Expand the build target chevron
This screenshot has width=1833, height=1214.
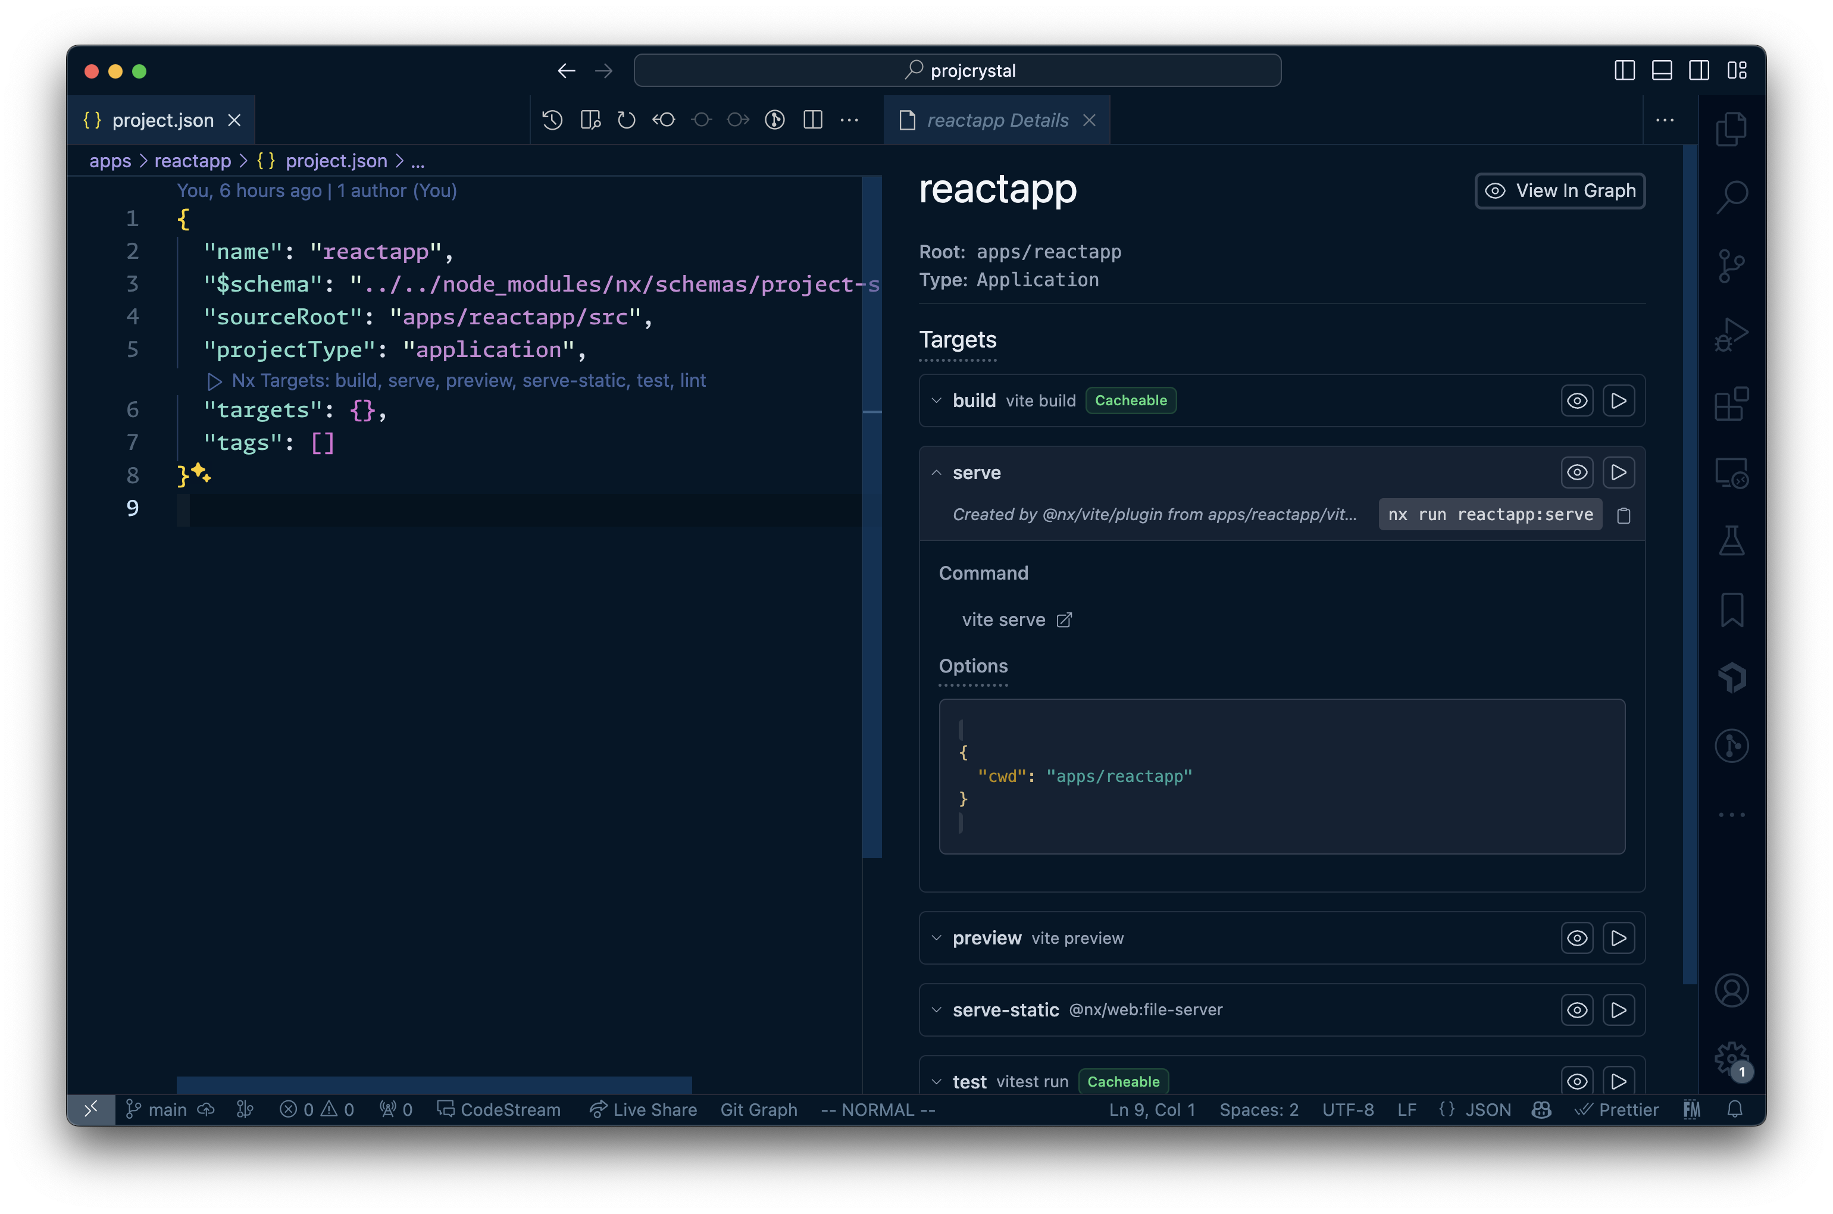tap(937, 401)
